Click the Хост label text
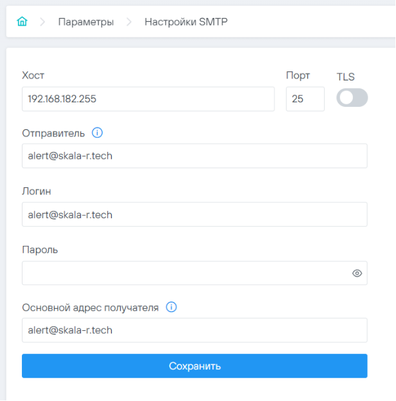The image size is (396, 401). click(33, 75)
